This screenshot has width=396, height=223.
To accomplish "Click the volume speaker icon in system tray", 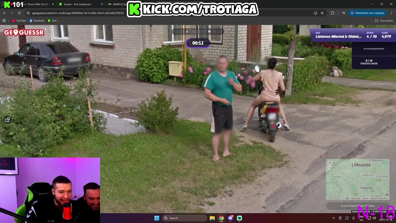I will click(374, 218).
